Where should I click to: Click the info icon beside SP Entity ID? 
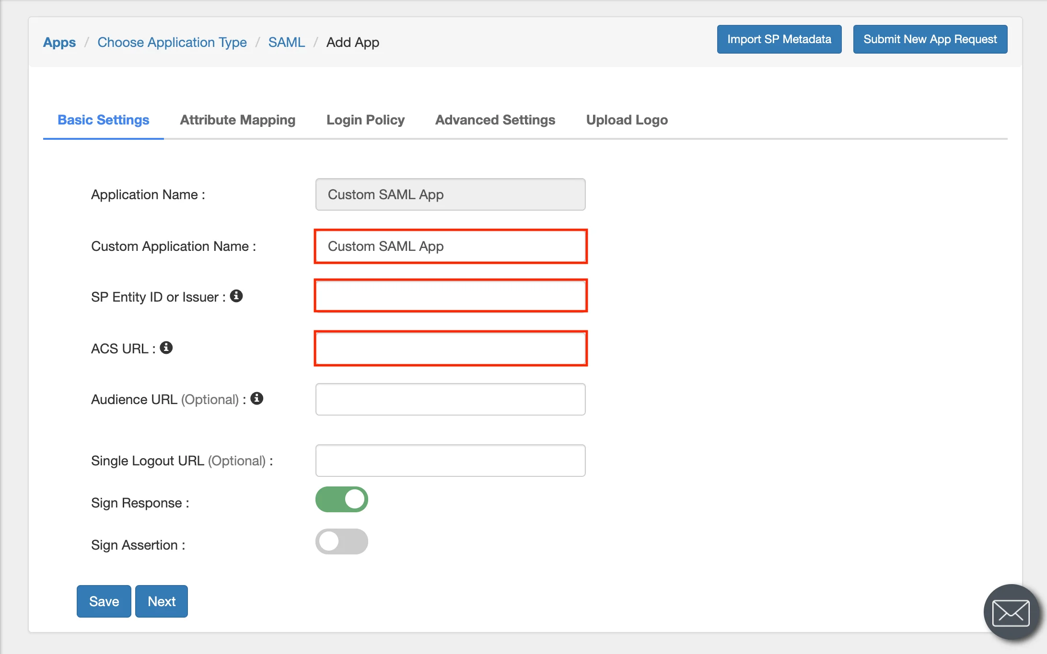(236, 296)
